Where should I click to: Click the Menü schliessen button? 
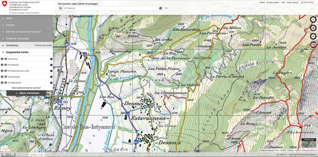tap(26, 93)
